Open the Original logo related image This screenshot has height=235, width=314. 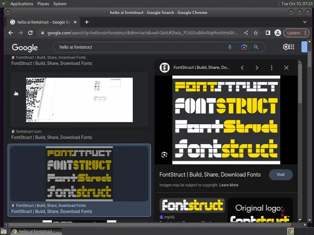[x=260, y=210]
